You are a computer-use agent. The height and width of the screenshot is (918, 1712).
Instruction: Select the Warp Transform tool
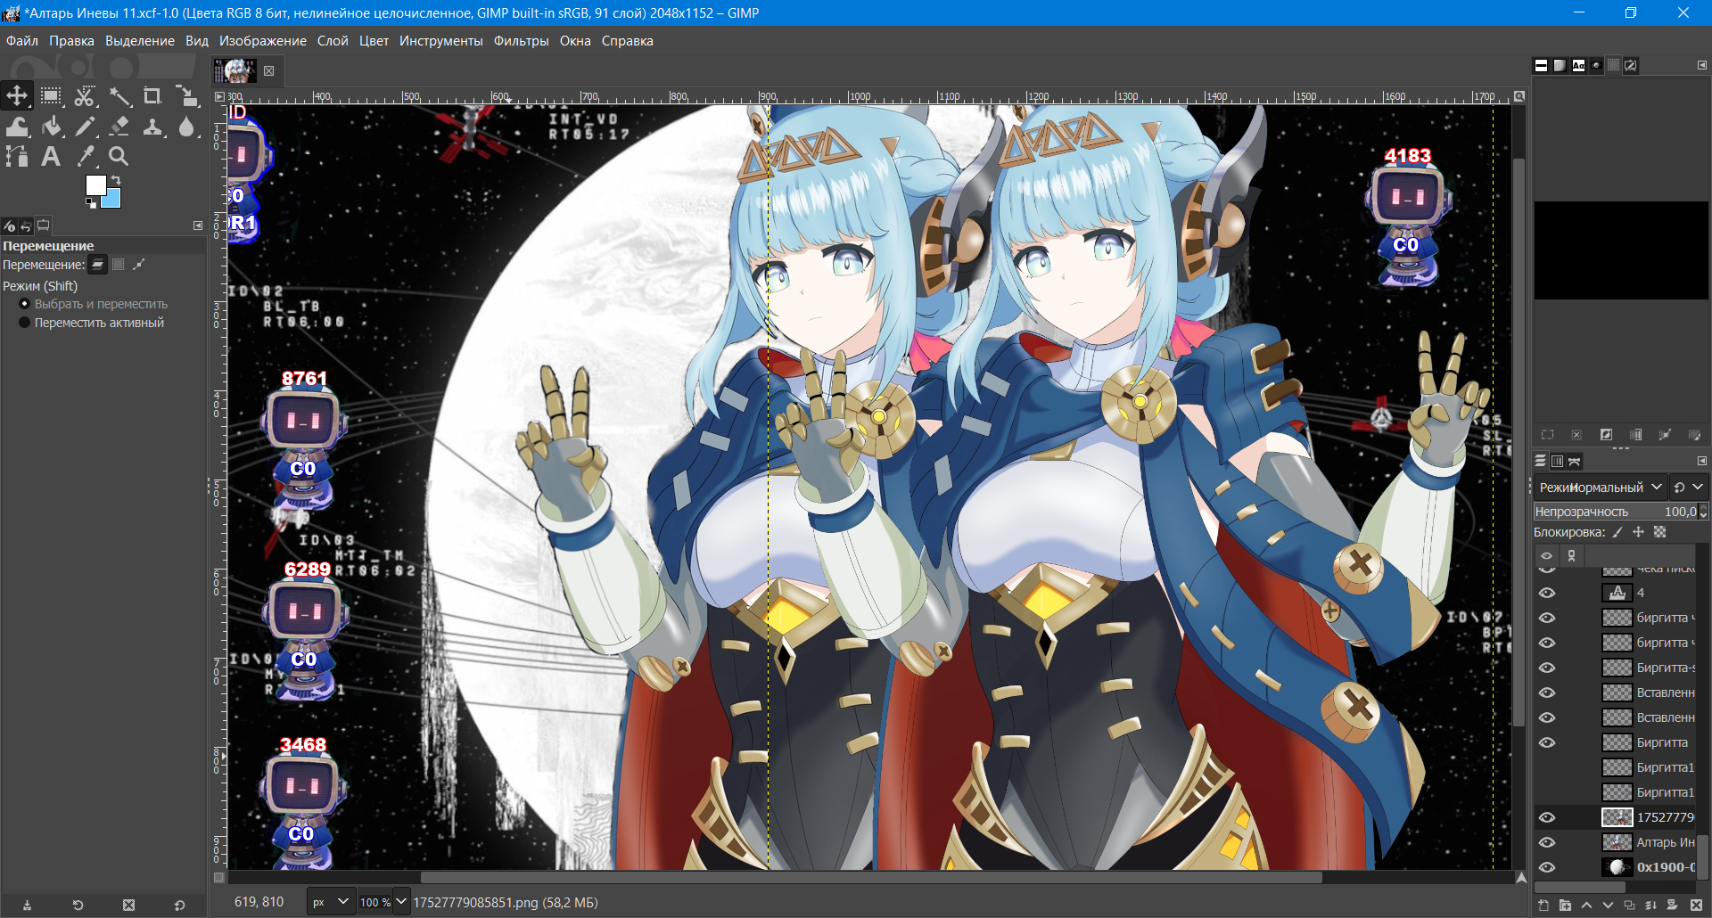[17, 127]
